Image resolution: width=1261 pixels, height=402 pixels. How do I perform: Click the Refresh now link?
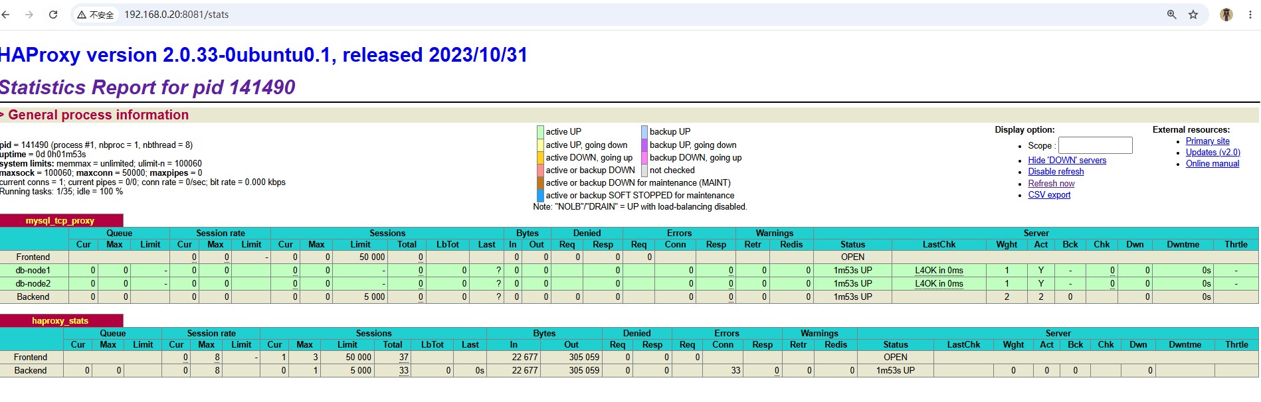pos(1051,184)
